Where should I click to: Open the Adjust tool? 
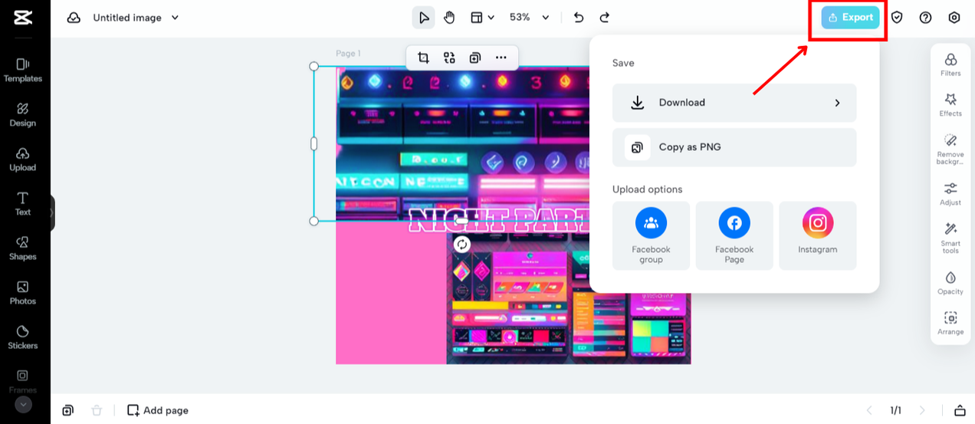950,193
